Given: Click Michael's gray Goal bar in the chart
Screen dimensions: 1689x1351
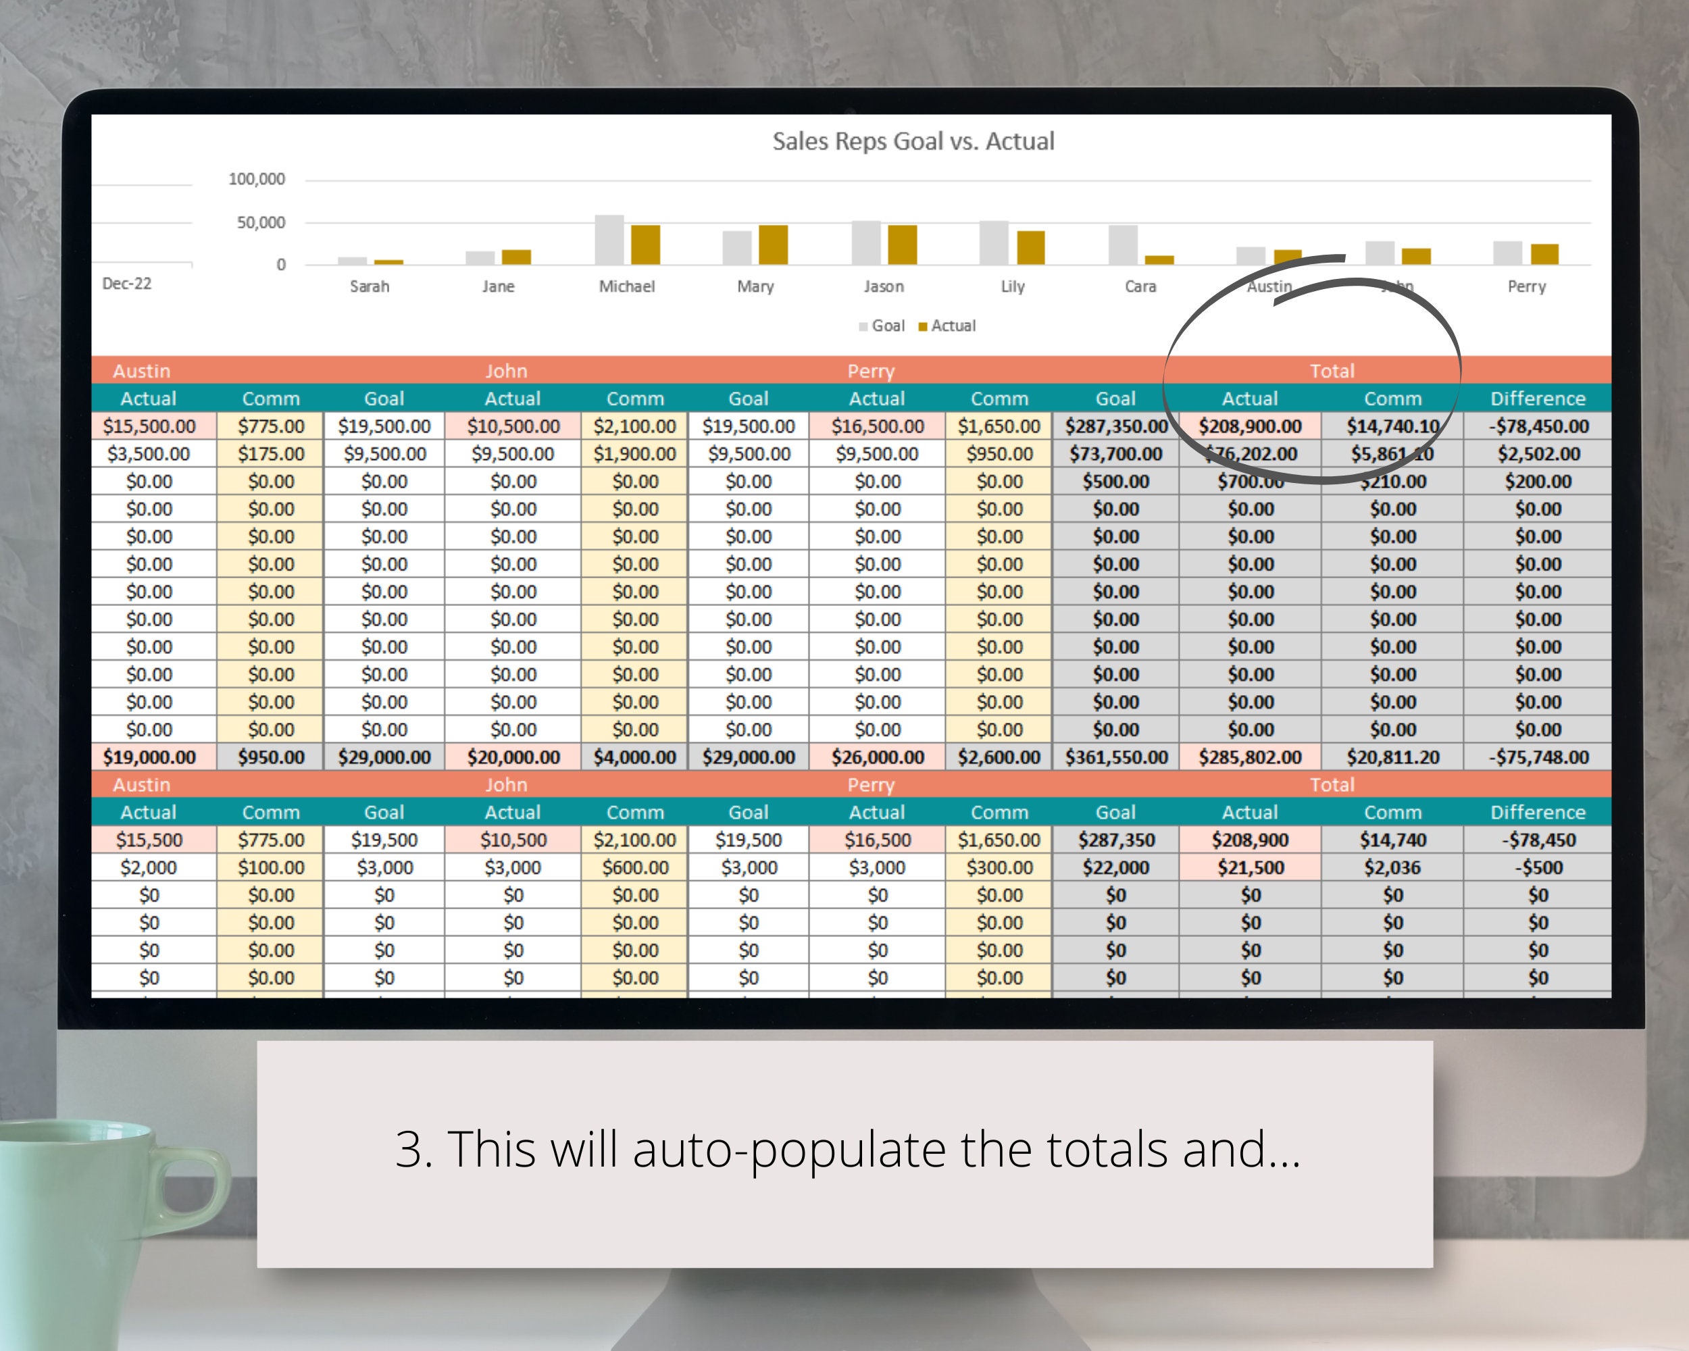Looking at the screenshot, I should point(609,239).
